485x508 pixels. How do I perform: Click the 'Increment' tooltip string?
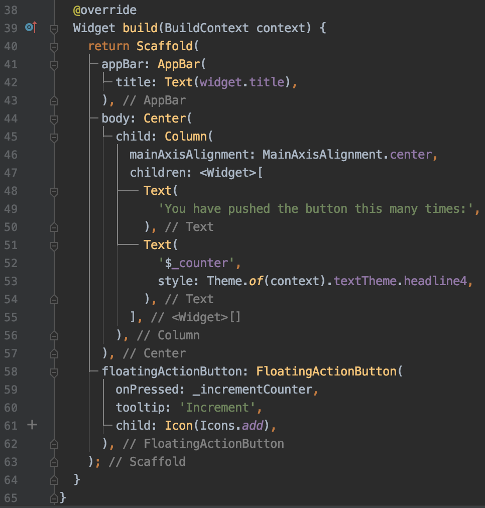[x=217, y=408]
